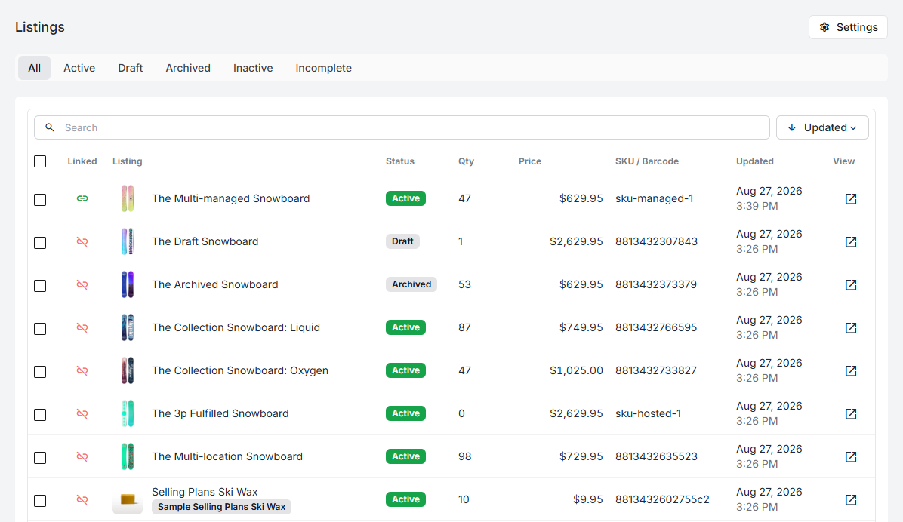The image size is (903, 522).
Task: Check Collection Snowboard: Oxygen row
Action: pos(40,372)
